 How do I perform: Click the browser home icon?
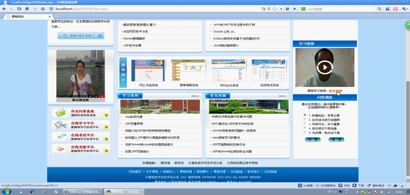tap(27, 9)
